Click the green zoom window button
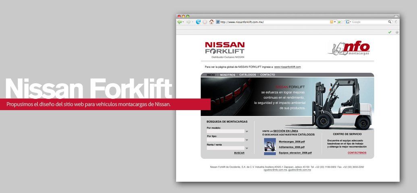Image resolution: width=417 pixels, height=193 pixels. [188, 16]
